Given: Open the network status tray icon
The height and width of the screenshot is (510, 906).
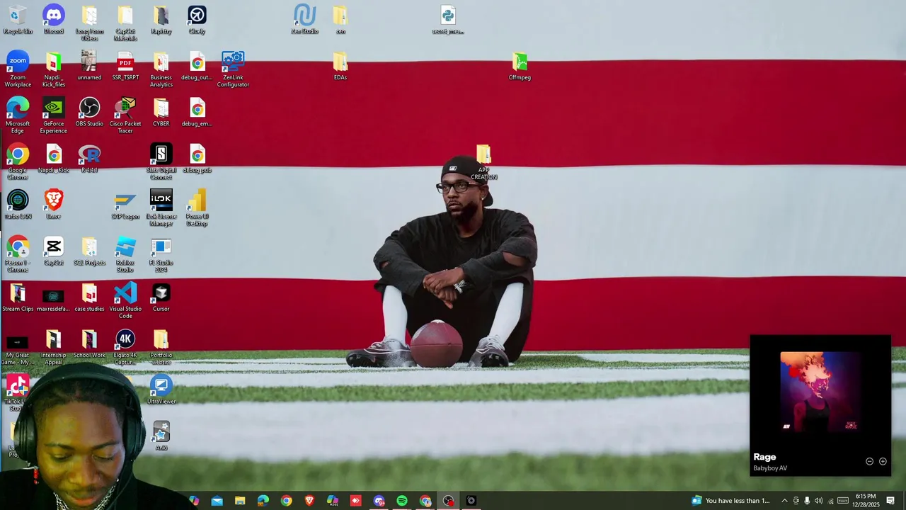Looking at the screenshot, I should tap(831, 501).
